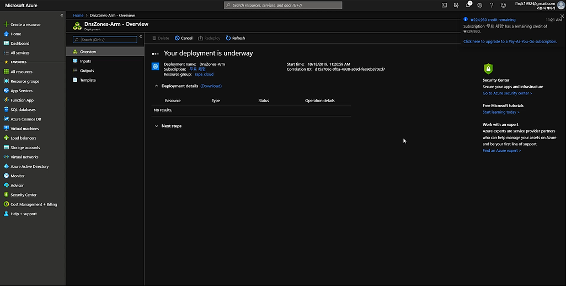Focus the top search resources box
The image size is (566, 286).
pos(283,5)
